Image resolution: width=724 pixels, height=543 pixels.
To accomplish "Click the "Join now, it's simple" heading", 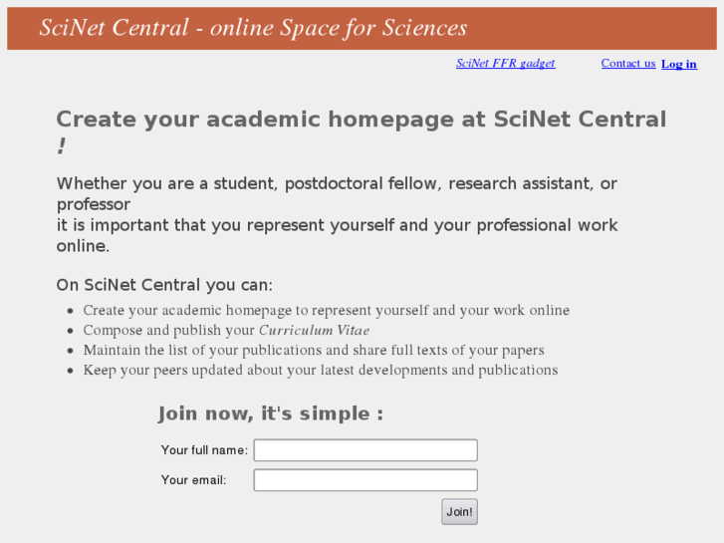I will 270,413.
